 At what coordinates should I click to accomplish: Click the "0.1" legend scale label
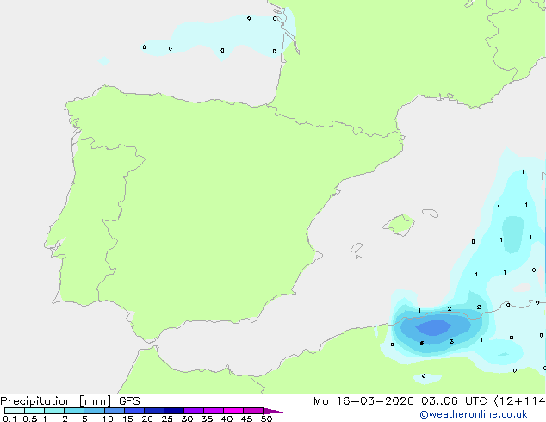click(9, 419)
